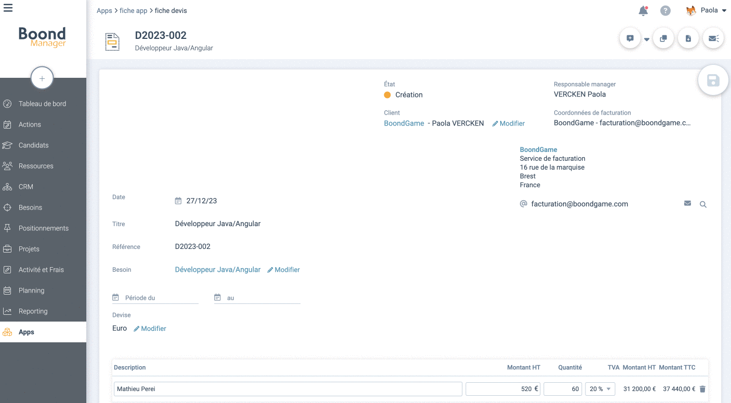Click the Quantité field showing 60

pyautogui.click(x=563, y=389)
